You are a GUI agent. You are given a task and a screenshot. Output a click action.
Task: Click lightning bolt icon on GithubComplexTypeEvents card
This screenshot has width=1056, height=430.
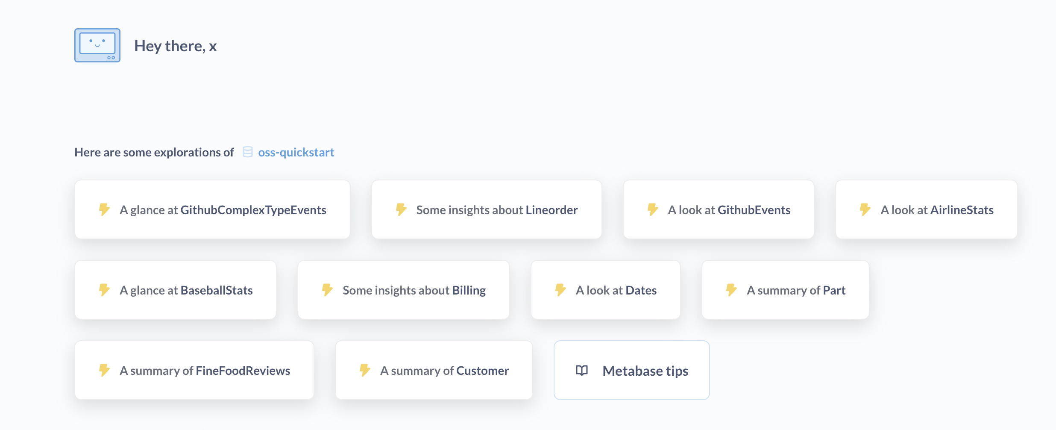pos(104,209)
